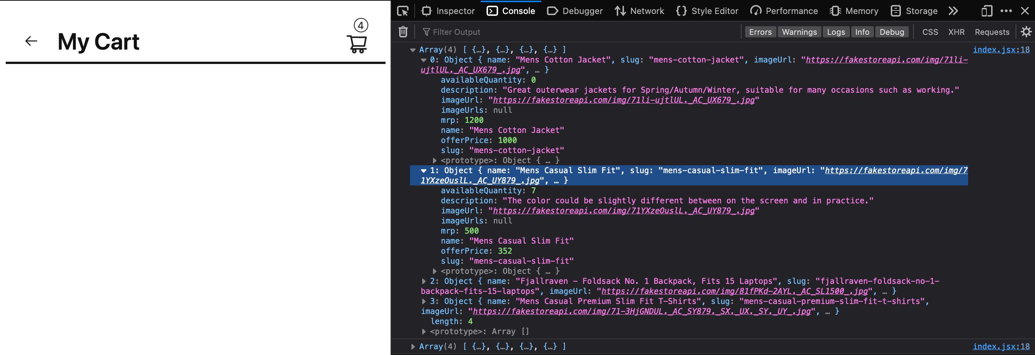Select slug "mens-cotton-jacket" value
1035x355 pixels.
point(517,150)
